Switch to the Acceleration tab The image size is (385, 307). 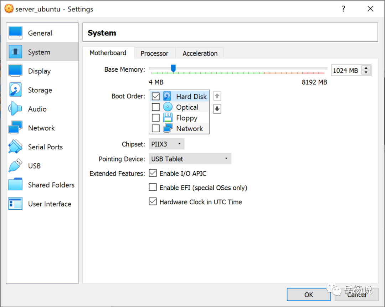pos(200,53)
